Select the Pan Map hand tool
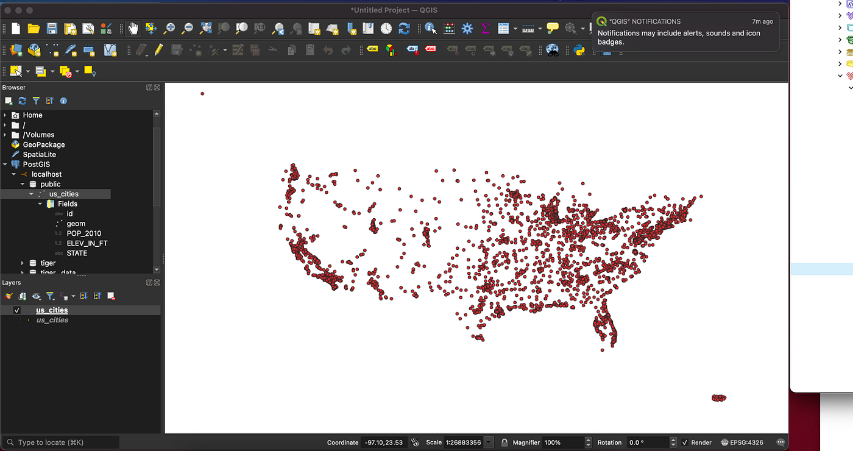 [133, 29]
